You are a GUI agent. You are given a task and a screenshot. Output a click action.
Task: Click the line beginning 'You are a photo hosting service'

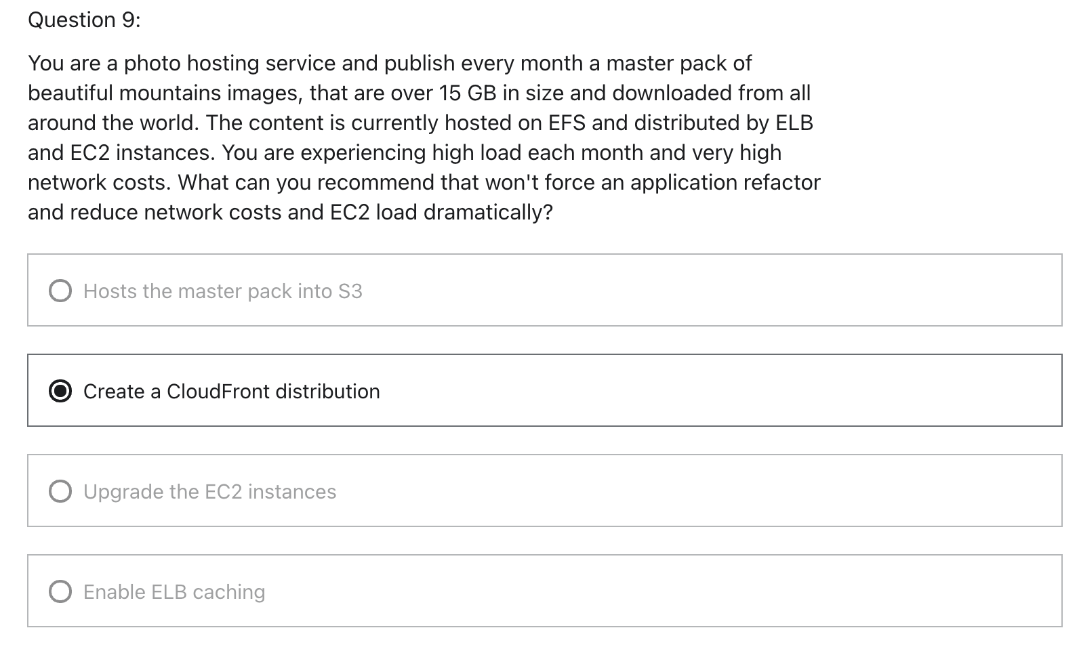[390, 63]
